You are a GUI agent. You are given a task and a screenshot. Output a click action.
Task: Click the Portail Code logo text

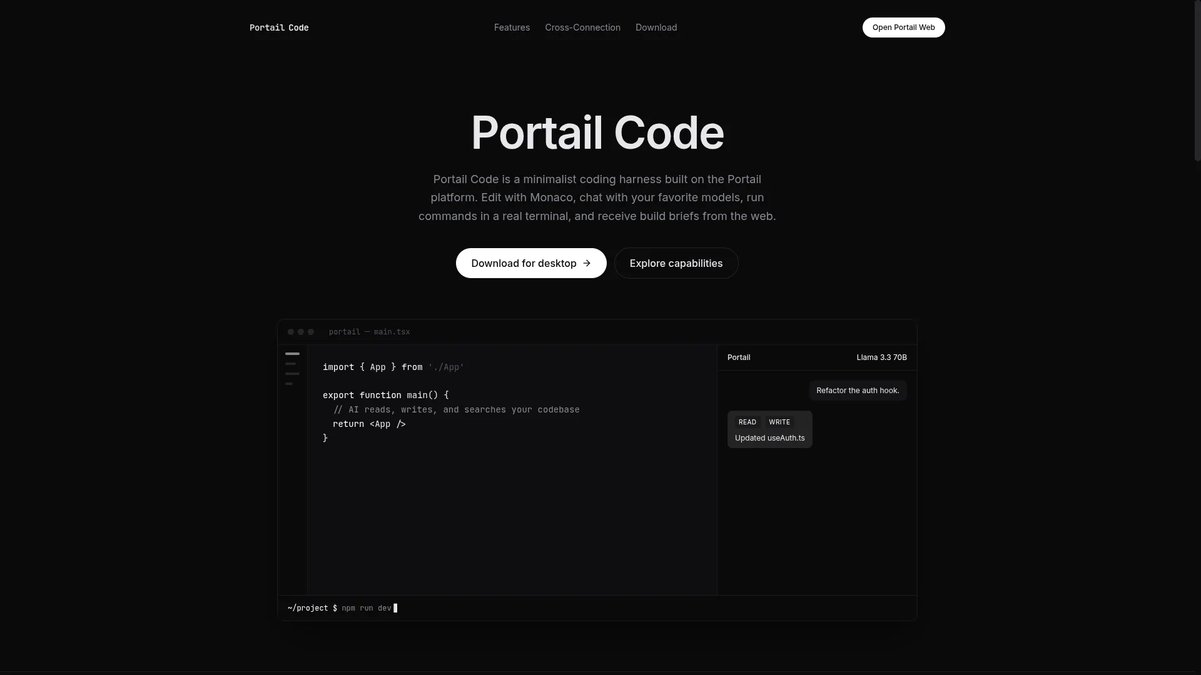click(x=279, y=27)
